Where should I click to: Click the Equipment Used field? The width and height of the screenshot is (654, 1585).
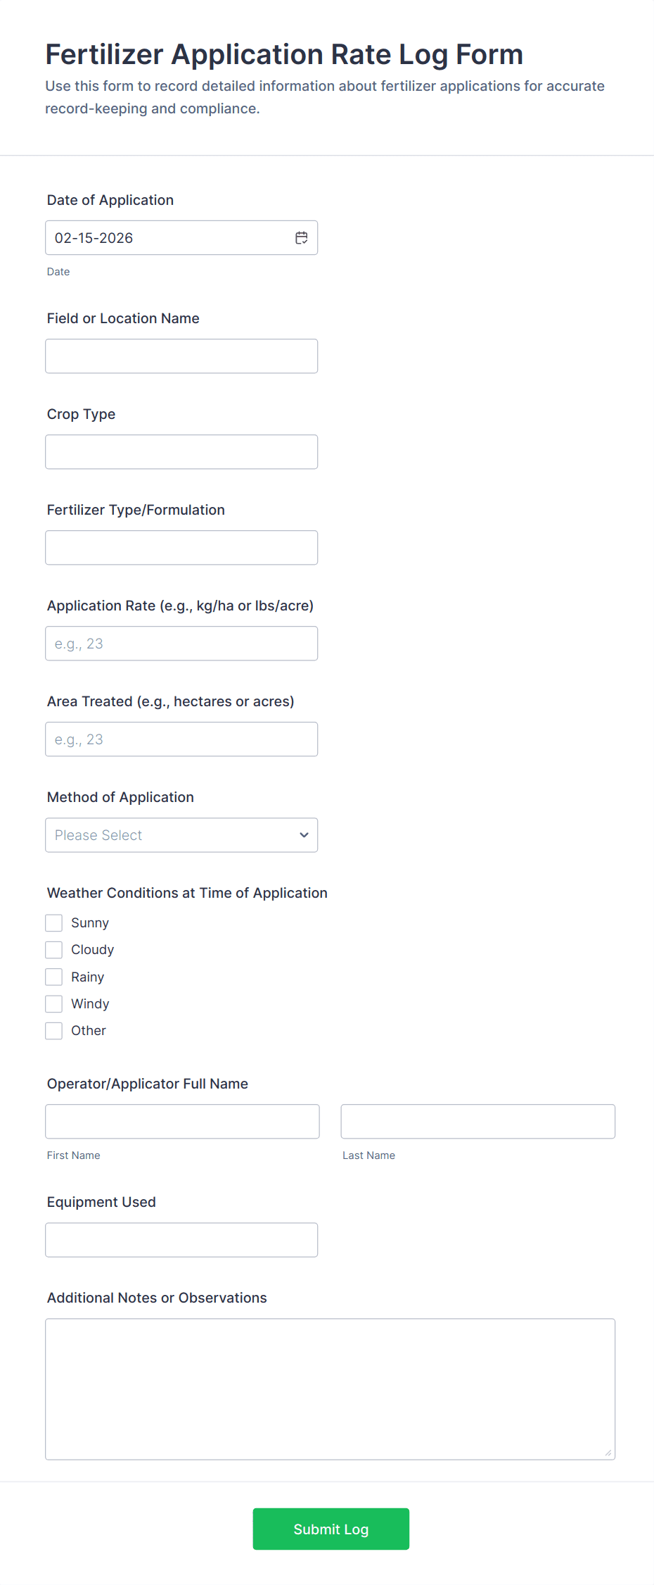coord(181,1240)
